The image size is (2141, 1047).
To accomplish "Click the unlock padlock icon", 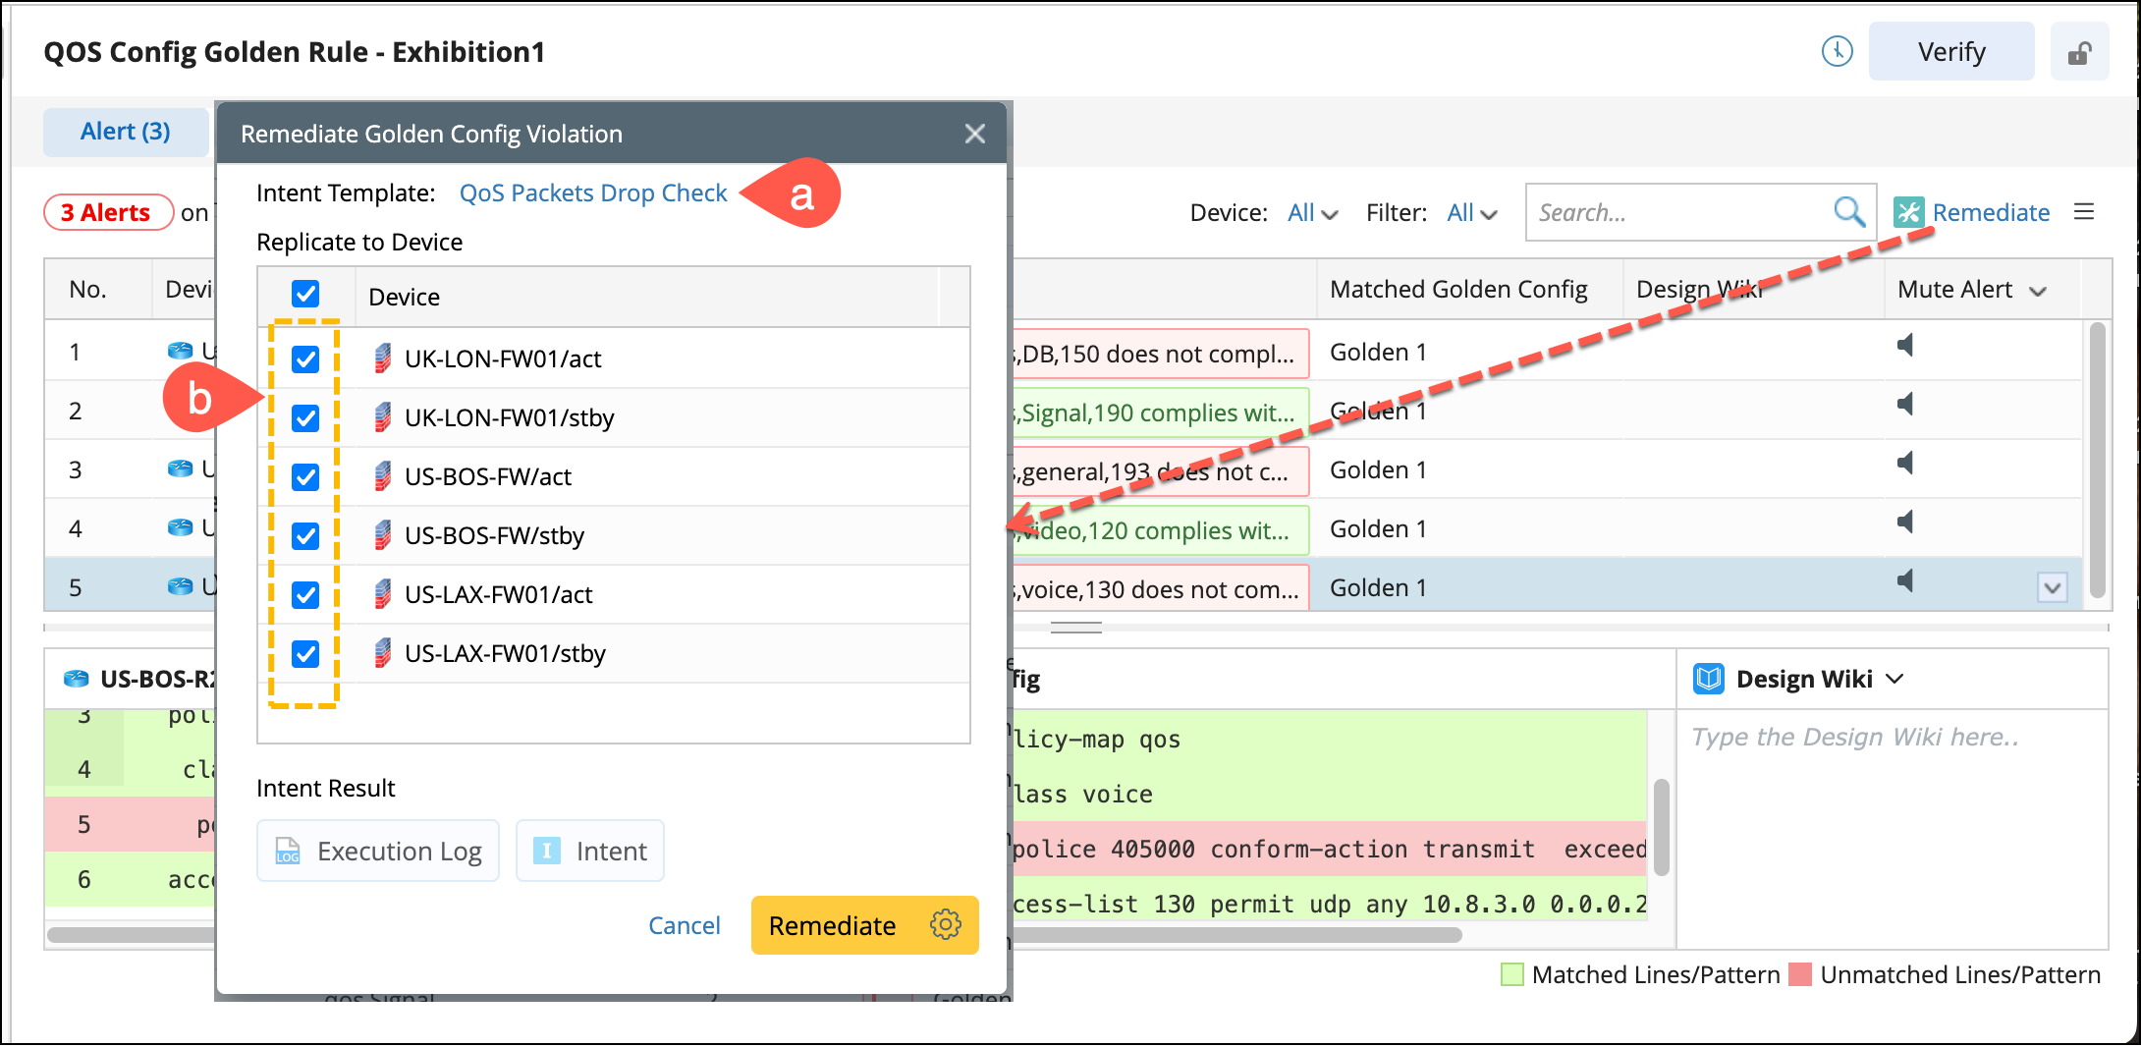I will point(2079,53).
